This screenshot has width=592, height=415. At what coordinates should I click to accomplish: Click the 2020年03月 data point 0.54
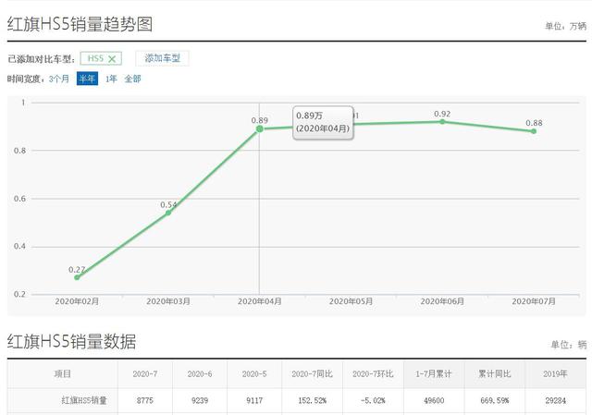click(x=168, y=213)
